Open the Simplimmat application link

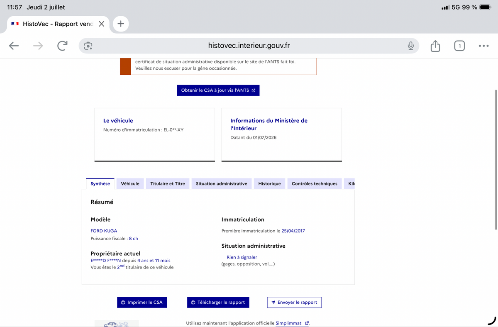point(292,323)
